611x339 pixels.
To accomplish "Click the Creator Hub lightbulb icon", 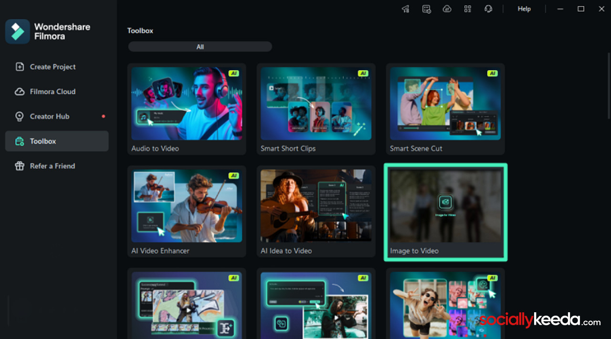I will click(x=20, y=117).
